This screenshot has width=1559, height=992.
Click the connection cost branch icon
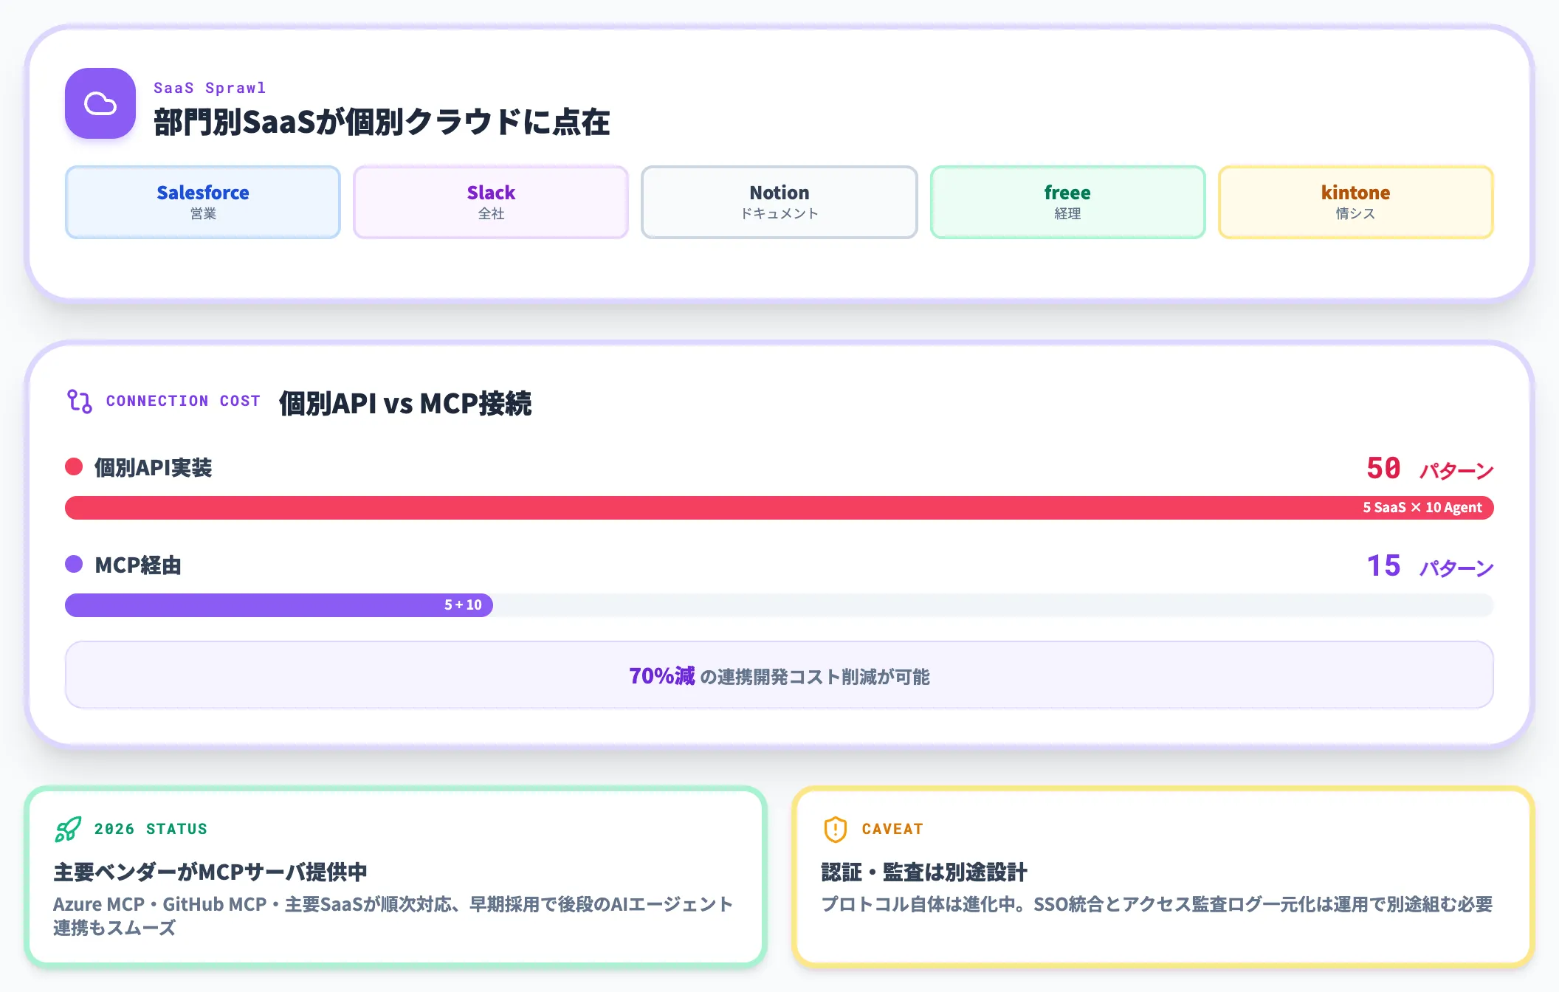[x=80, y=401]
